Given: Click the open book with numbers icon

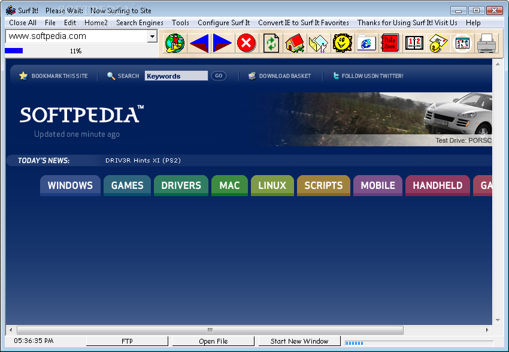Looking at the screenshot, I should [x=414, y=43].
